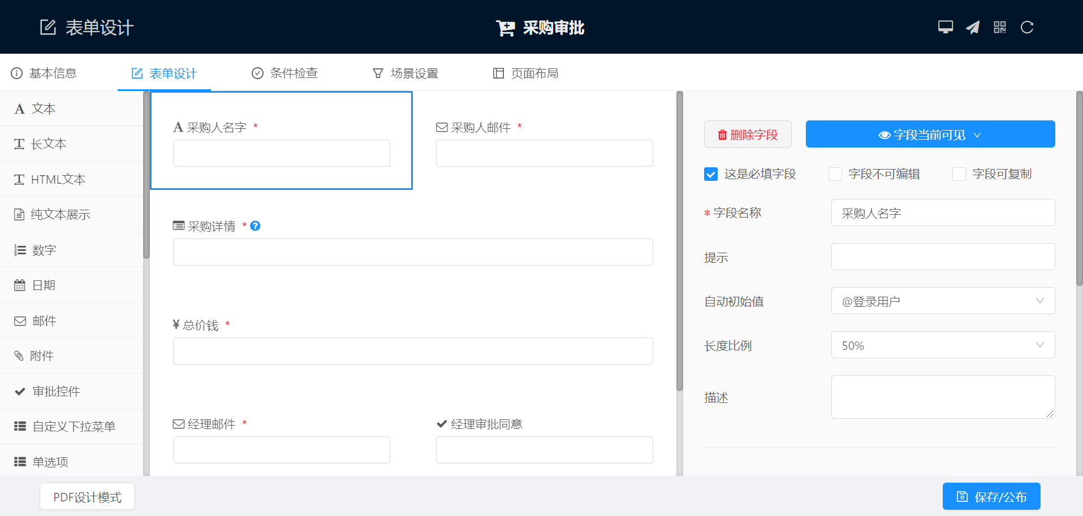Add a 日期 field from sidebar
1083x516 pixels.
point(71,285)
